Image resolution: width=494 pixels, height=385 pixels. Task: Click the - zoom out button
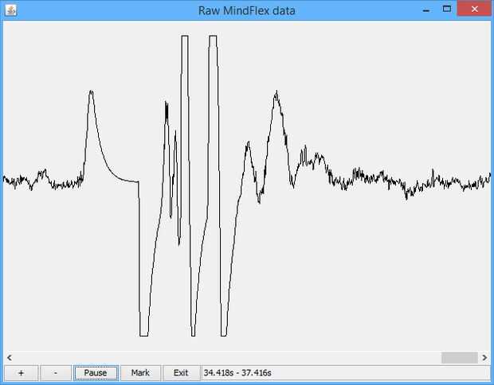(56, 373)
